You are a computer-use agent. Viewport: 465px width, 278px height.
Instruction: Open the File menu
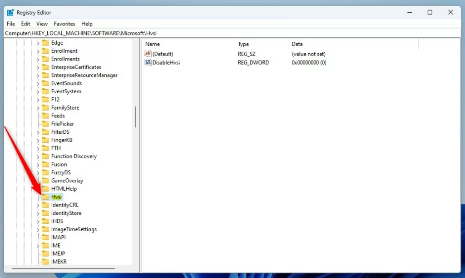click(11, 24)
